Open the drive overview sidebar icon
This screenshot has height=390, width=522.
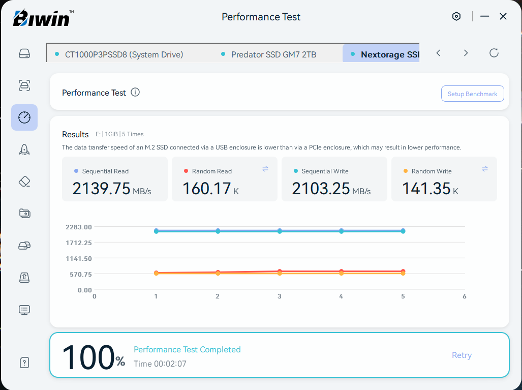click(24, 53)
